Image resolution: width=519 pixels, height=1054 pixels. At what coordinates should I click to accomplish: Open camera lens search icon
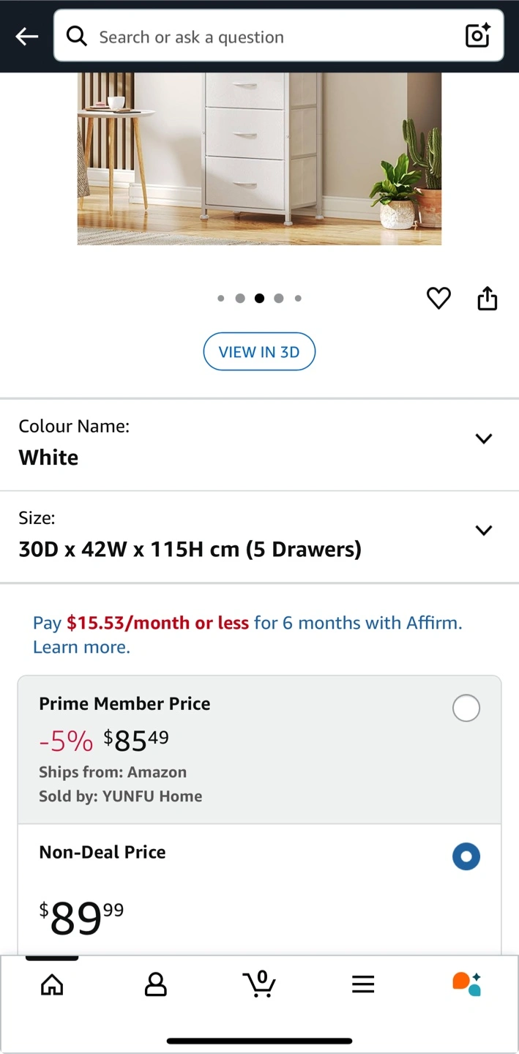478,36
